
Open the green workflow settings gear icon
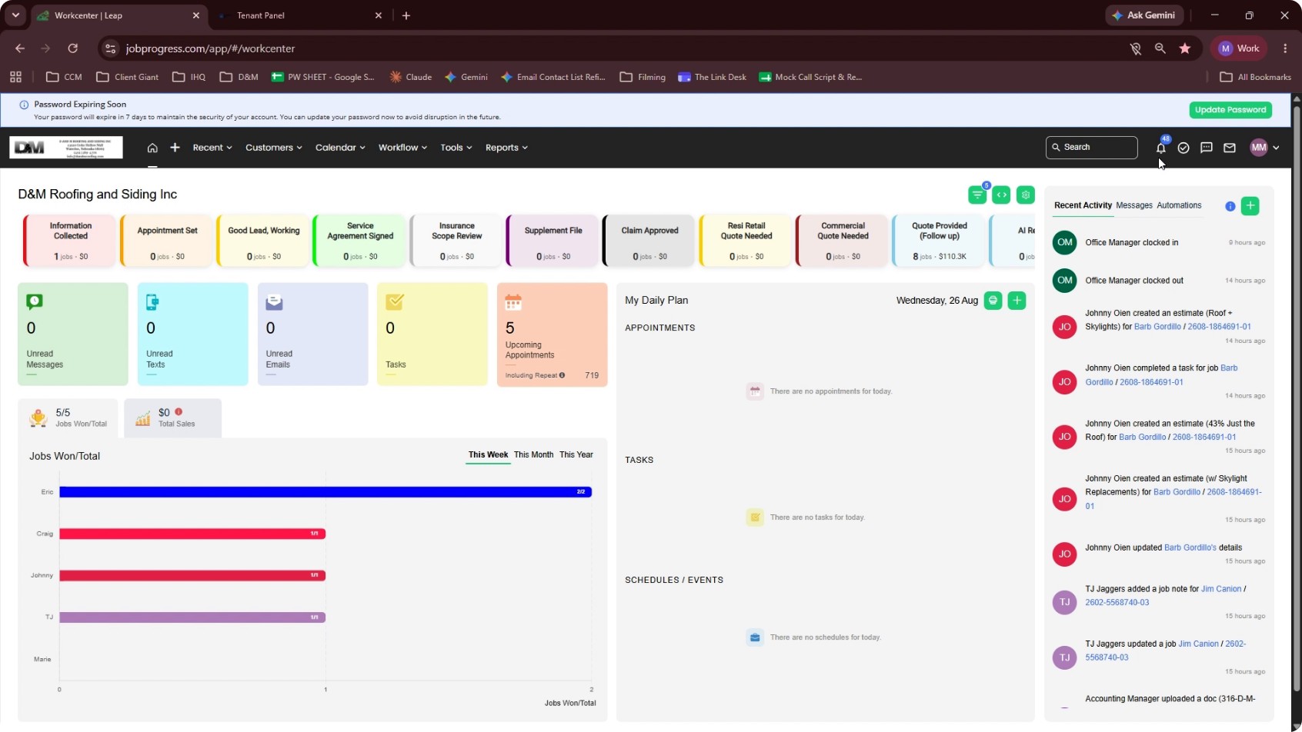1026,195
